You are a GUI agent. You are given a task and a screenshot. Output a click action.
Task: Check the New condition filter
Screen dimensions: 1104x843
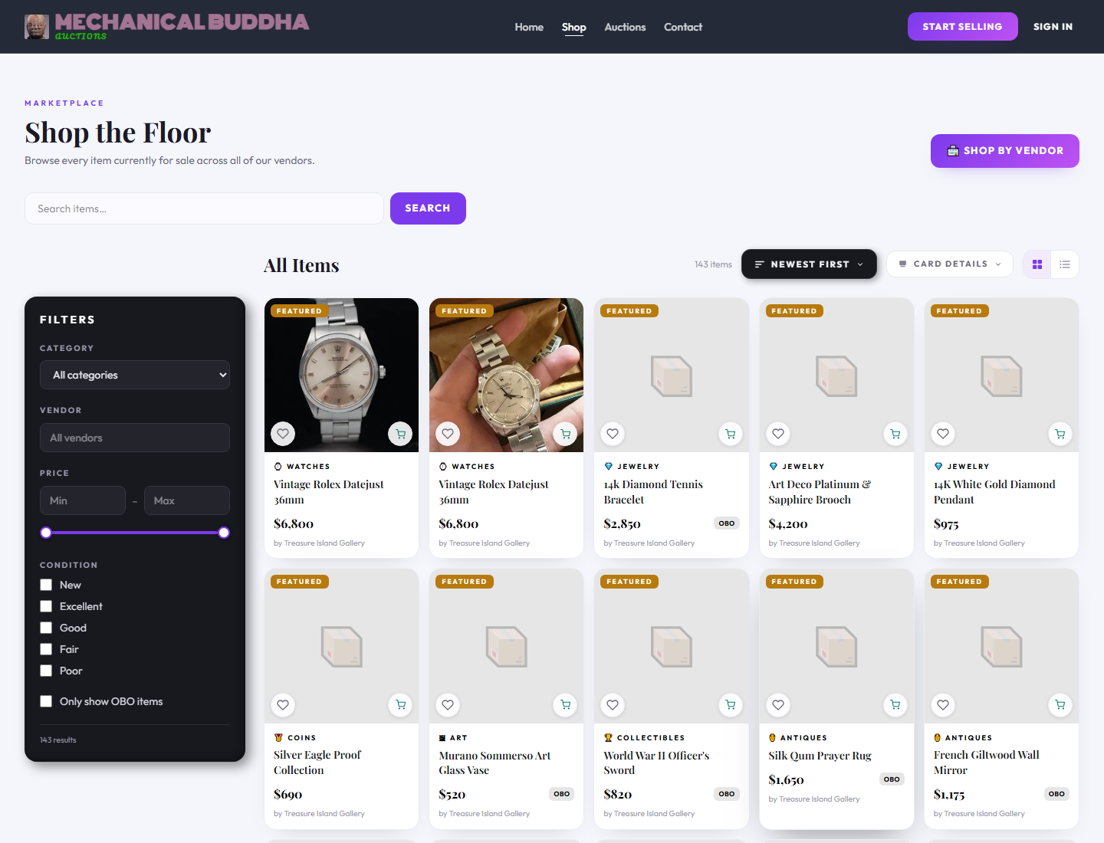[46, 585]
